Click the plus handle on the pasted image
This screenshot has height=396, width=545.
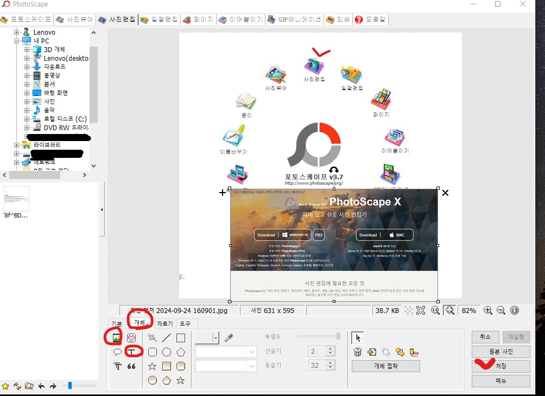(223, 193)
